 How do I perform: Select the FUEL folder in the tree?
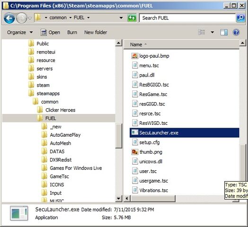pos(59,118)
